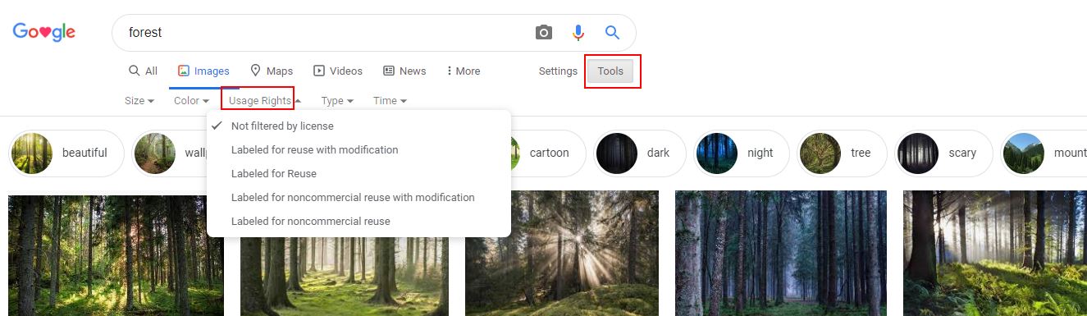Viewport: 1087px width, 316px height.
Task: Click the camera search-by-image icon
Action: [x=544, y=33]
